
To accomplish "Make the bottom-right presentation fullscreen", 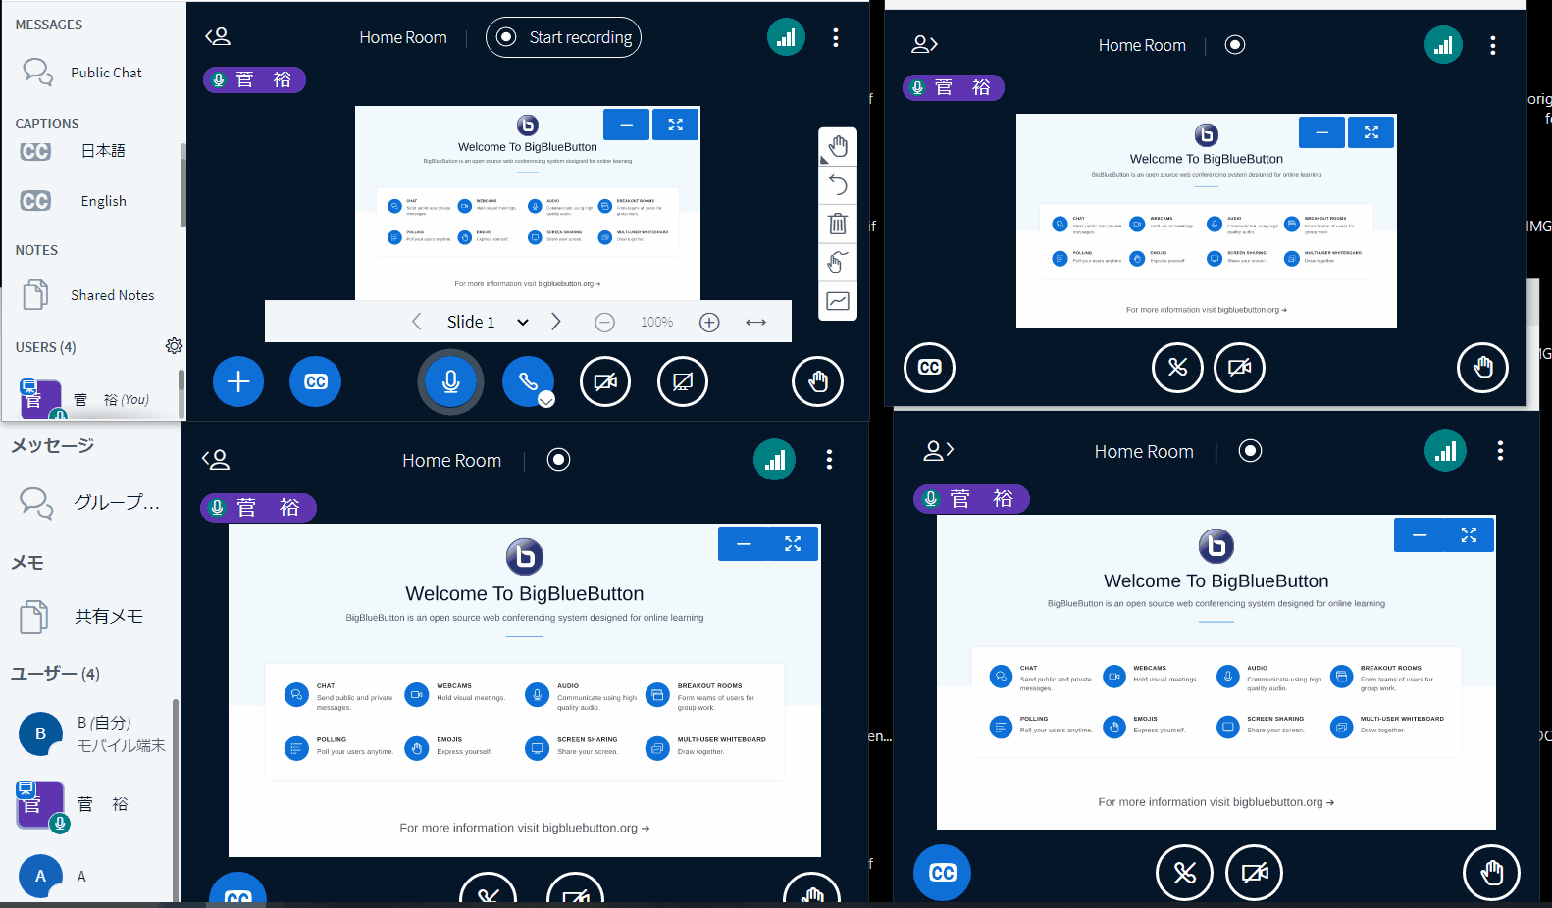I will click(x=1469, y=534).
